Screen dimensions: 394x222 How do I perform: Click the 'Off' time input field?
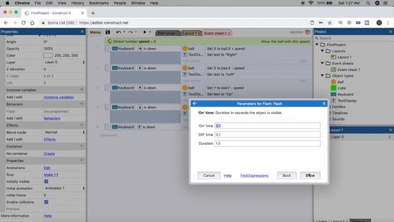click(x=267, y=134)
